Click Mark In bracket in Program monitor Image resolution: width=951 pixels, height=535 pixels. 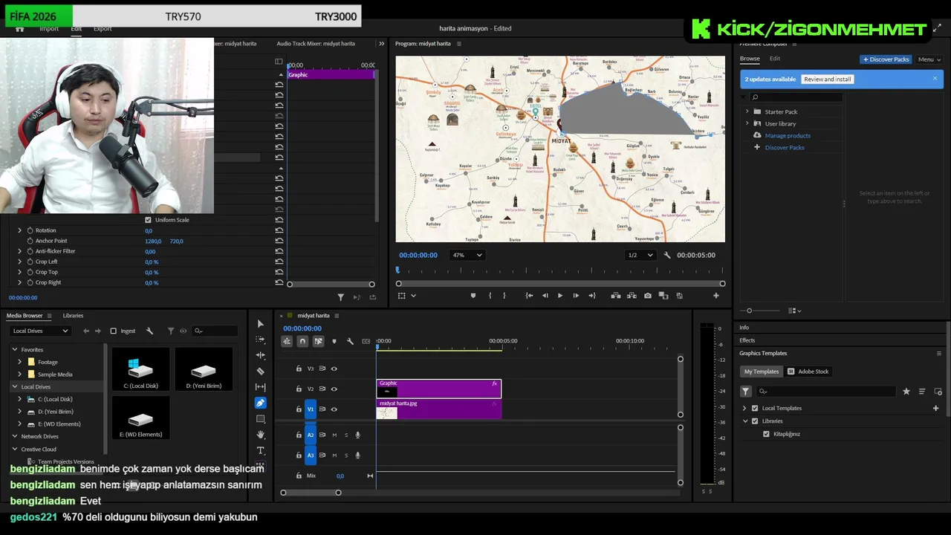[x=490, y=296]
